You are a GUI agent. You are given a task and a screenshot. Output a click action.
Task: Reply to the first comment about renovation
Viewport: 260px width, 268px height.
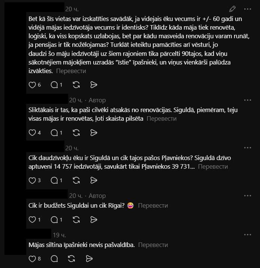[54, 85]
